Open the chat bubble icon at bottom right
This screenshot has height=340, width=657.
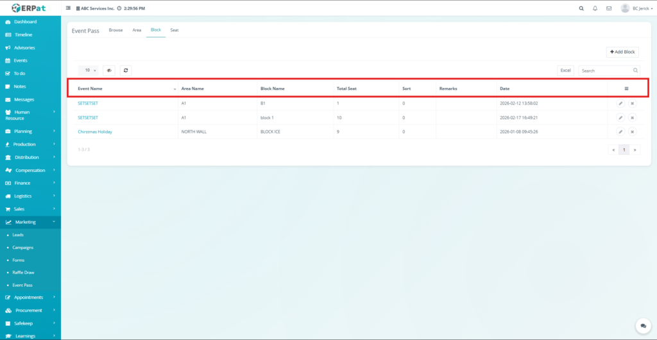[x=642, y=326]
